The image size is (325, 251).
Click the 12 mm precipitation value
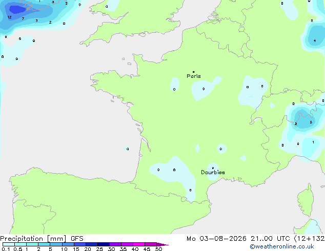[9, 17]
